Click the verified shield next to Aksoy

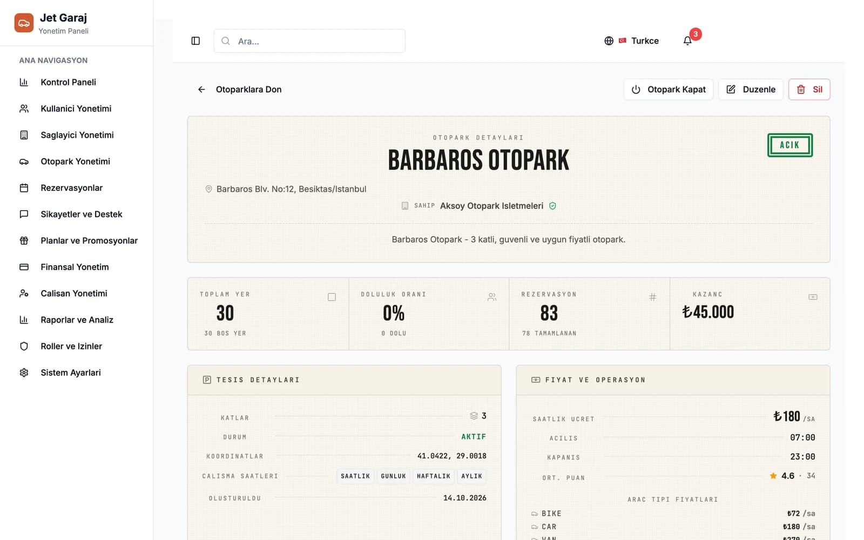point(552,206)
